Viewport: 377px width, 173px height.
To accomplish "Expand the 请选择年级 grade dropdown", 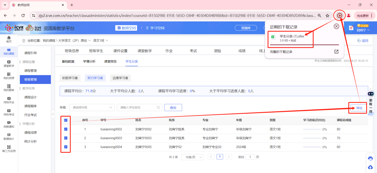I will (92, 107).
